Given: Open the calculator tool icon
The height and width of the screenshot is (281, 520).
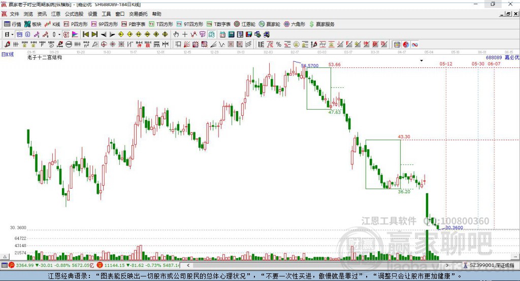Looking at the screenshot, I should click(231, 34).
